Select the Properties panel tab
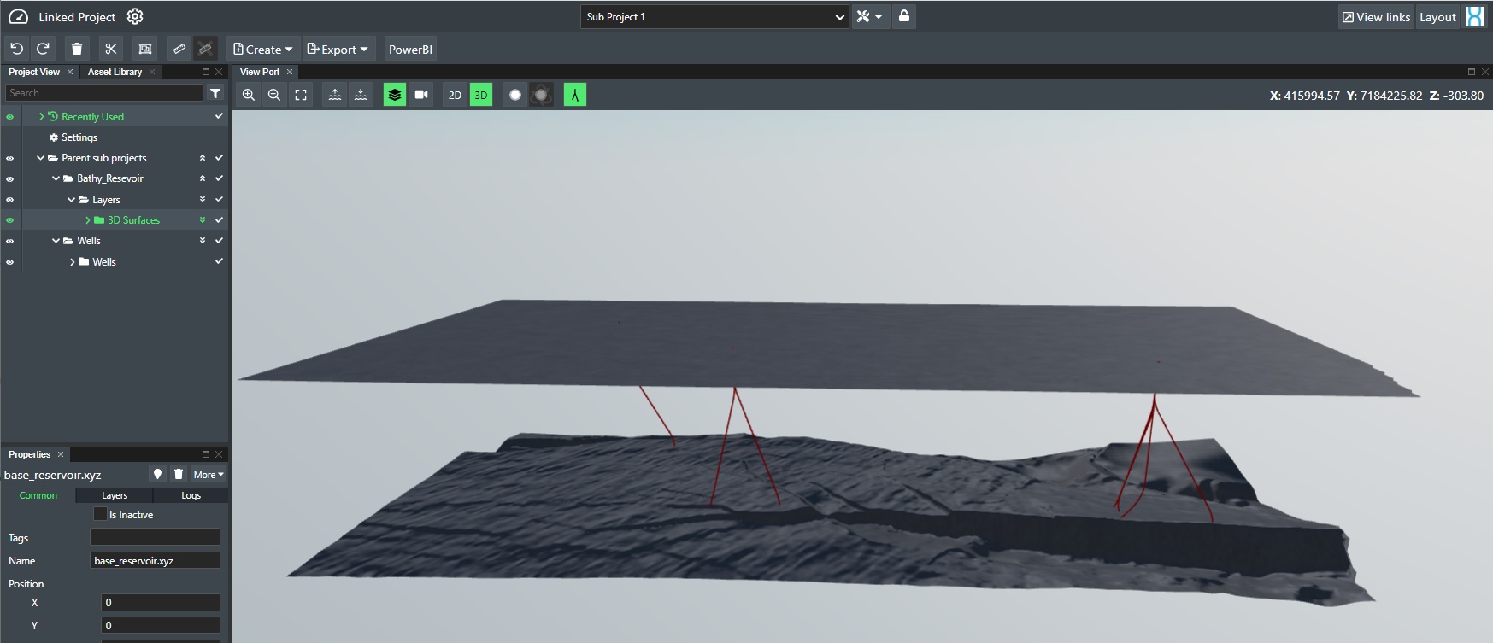Viewport: 1493px width, 643px height. tap(30, 454)
